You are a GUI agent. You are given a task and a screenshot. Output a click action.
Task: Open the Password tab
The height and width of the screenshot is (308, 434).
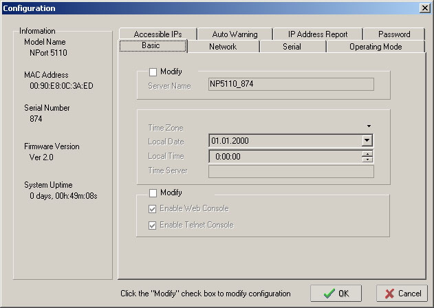tap(394, 34)
